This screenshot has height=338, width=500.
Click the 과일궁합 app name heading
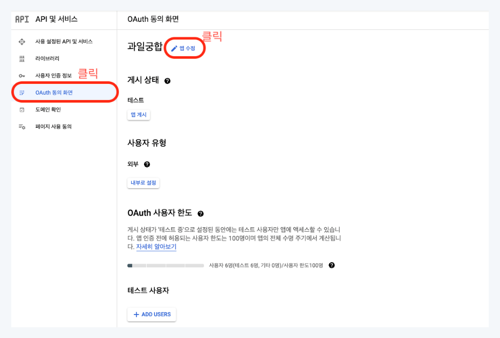coord(143,47)
